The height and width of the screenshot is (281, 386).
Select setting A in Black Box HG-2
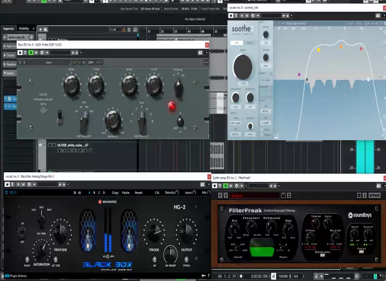(x=89, y=193)
